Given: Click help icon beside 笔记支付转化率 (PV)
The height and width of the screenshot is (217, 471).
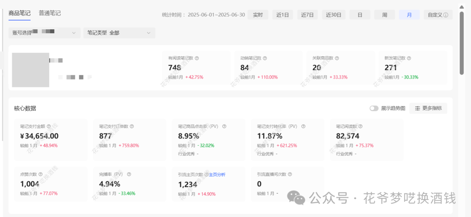Looking at the screenshot, I should (303, 127).
